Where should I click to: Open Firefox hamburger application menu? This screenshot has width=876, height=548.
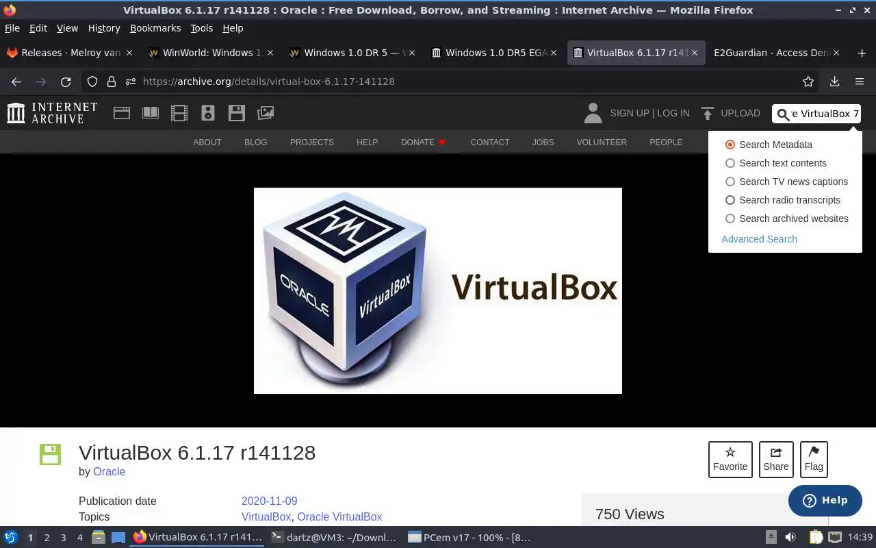(x=860, y=82)
